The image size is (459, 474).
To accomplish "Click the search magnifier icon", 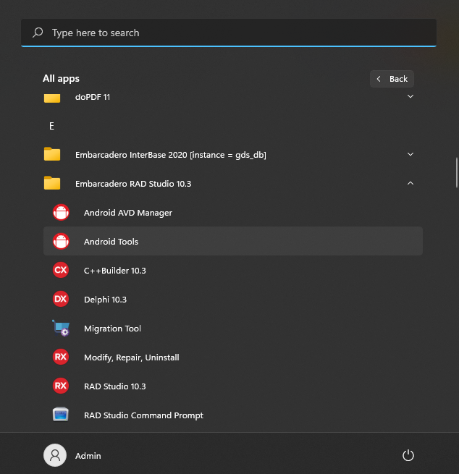I will (38, 33).
